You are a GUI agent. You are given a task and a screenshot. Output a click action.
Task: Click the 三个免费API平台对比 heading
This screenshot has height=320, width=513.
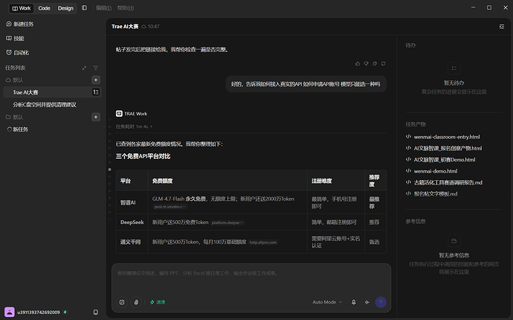143,156
